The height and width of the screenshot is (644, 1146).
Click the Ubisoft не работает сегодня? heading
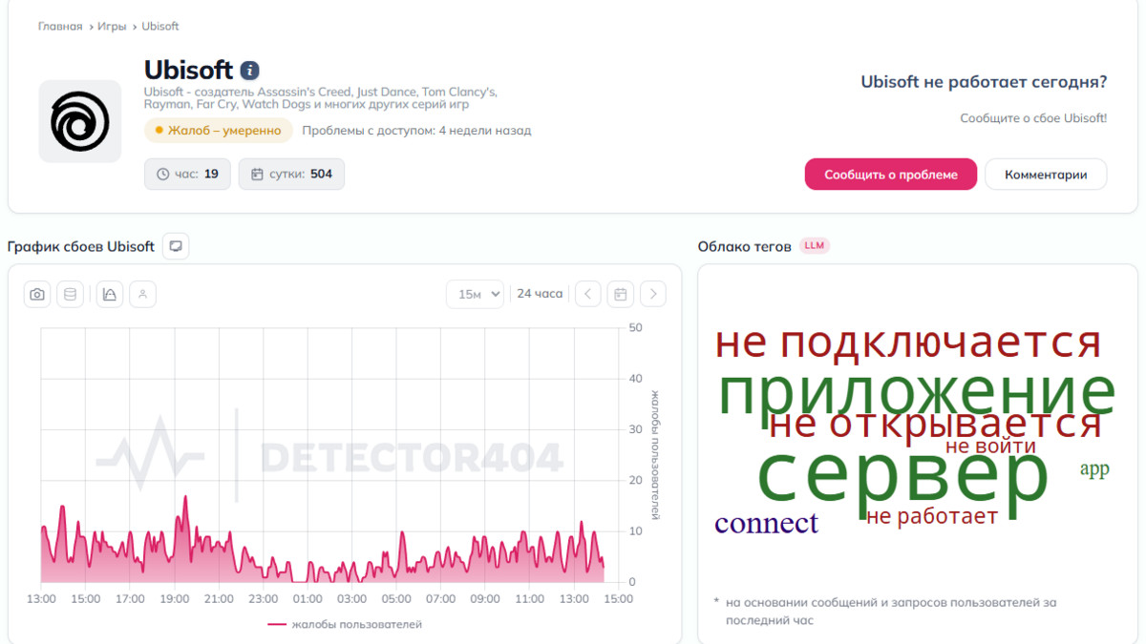tap(984, 82)
